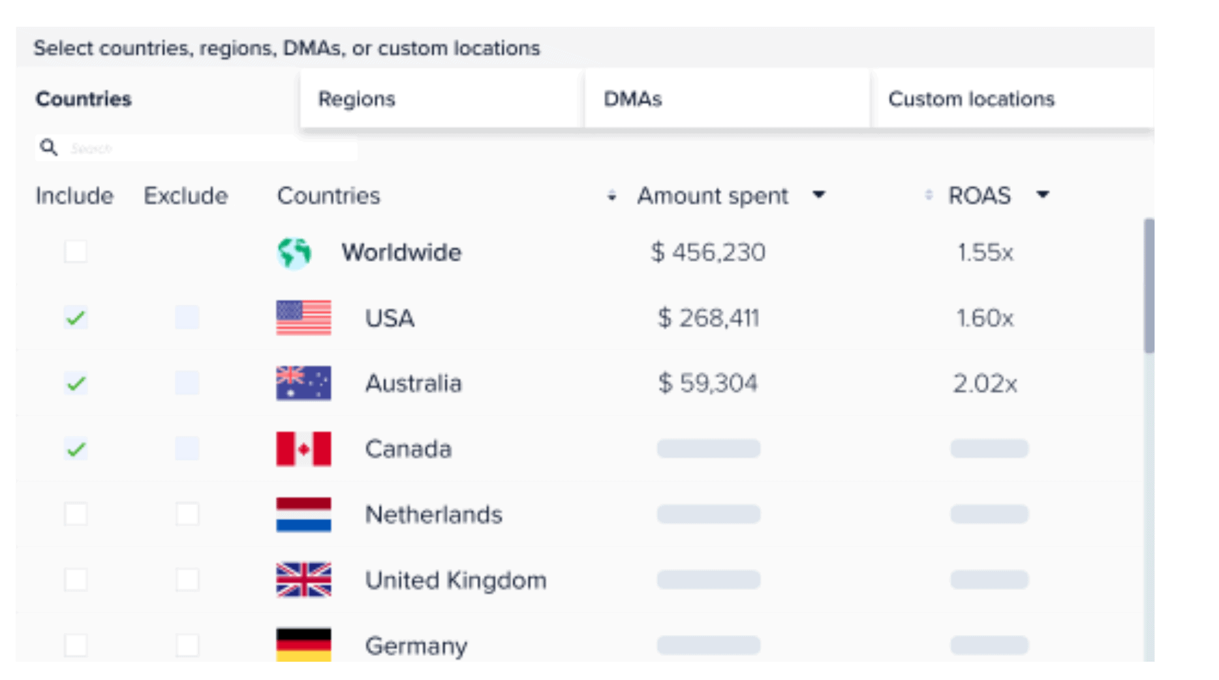Enable include for United Kingdom
This screenshot has height=680, width=1219.
pos(76,580)
